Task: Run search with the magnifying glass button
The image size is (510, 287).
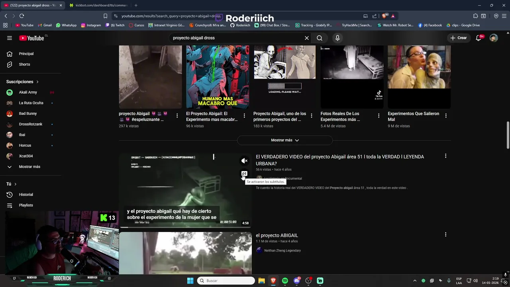Action: coord(320,38)
